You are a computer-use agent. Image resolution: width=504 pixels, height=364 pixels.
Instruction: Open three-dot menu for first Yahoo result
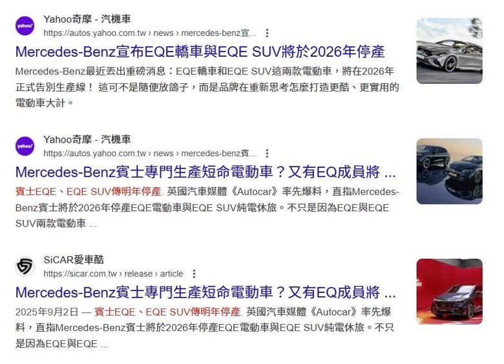click(x=267, y=33)
